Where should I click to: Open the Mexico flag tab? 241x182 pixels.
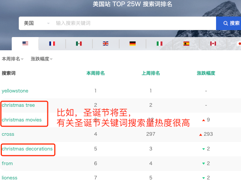tap(79, 44)
